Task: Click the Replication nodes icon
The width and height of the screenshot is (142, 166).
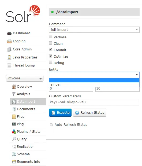Action: (x=14, y=147)
